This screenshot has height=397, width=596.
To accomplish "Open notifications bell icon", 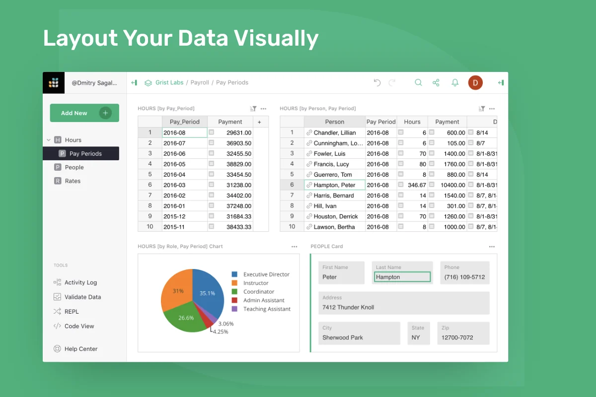I will coord(455,83).
